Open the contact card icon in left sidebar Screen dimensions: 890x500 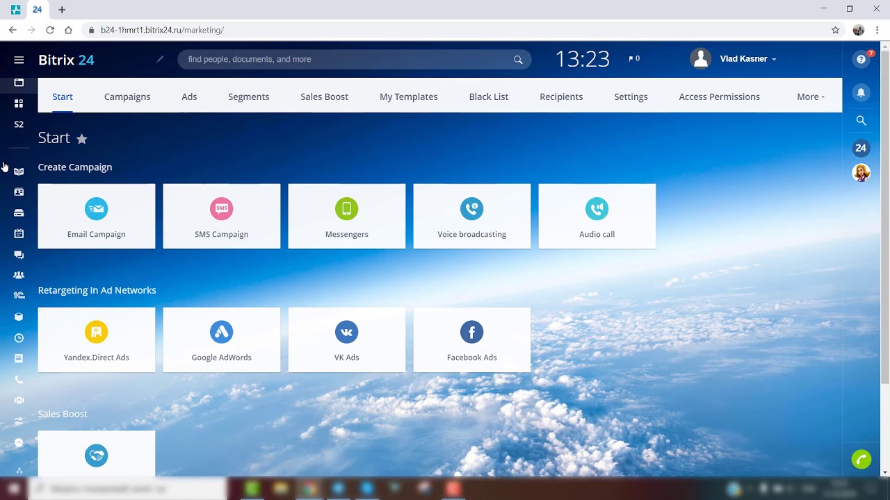tap(19, 192)
